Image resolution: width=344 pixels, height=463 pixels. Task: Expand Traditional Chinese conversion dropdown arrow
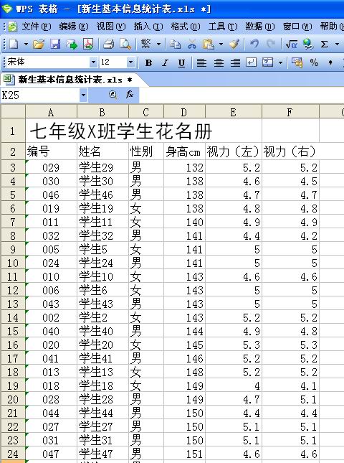158,45
